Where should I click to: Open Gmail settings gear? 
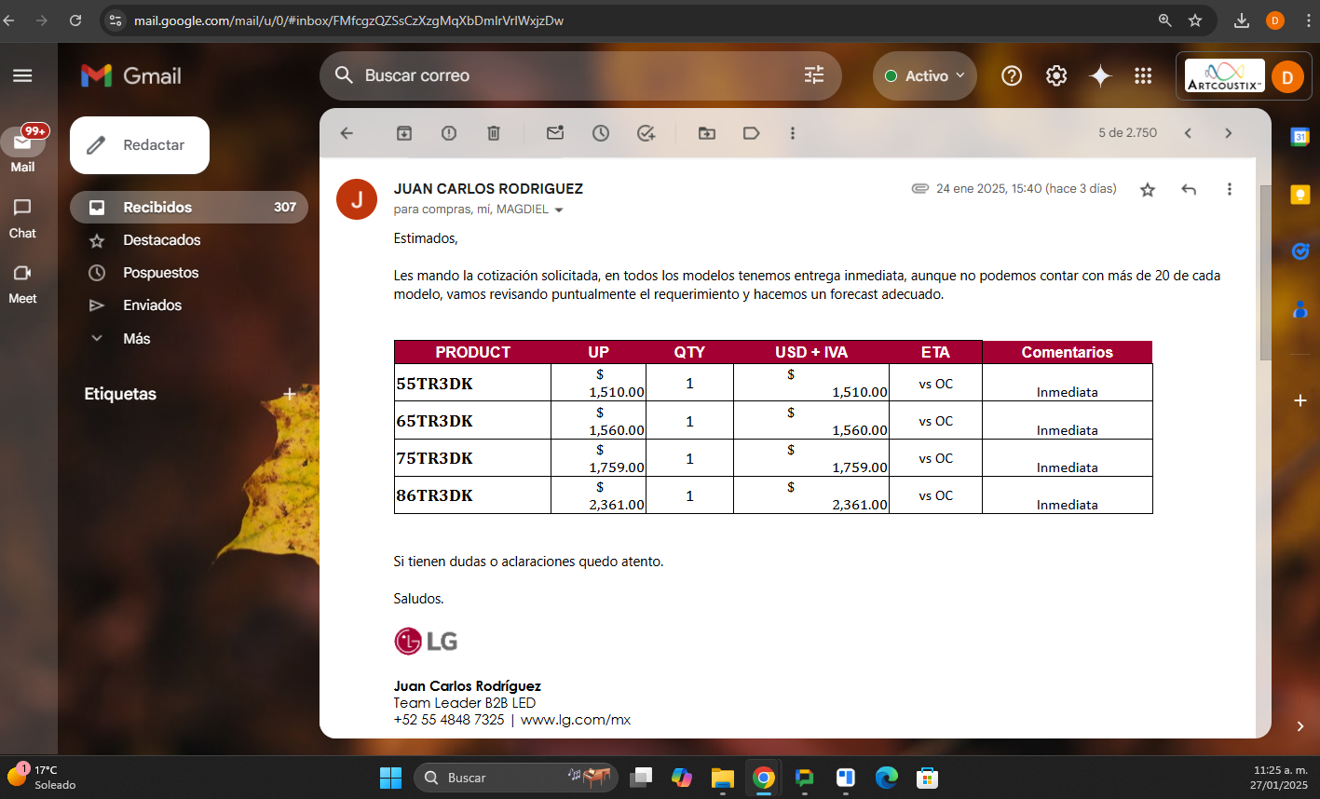click(1056, 75)
